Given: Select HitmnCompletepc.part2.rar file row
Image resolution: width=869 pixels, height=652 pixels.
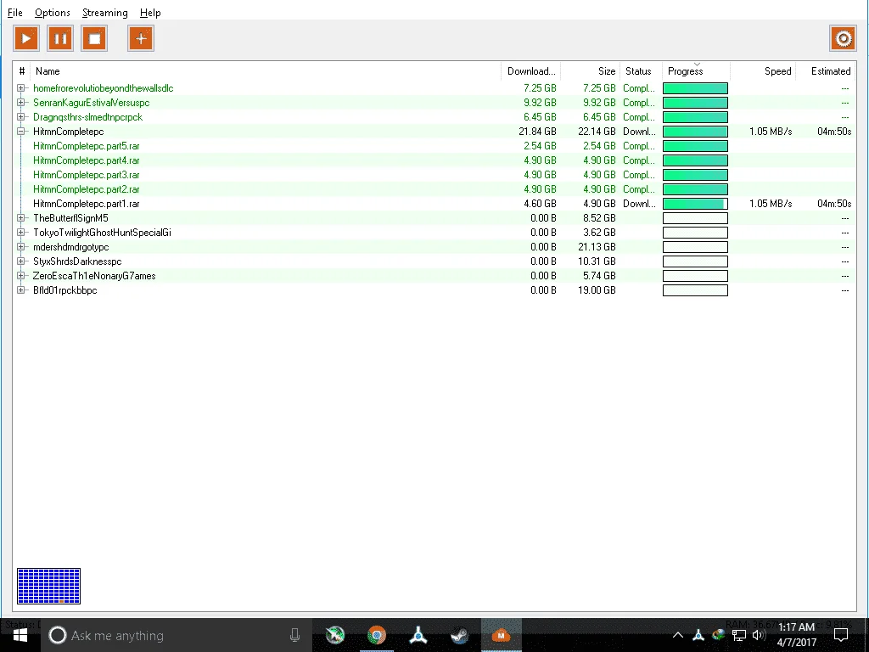Looking at the screenshot, I should coord(434,189).
